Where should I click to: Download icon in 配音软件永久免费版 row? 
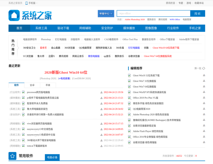pos(101,104)
